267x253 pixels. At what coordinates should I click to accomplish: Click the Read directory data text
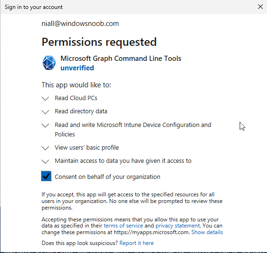pos(81,111)
